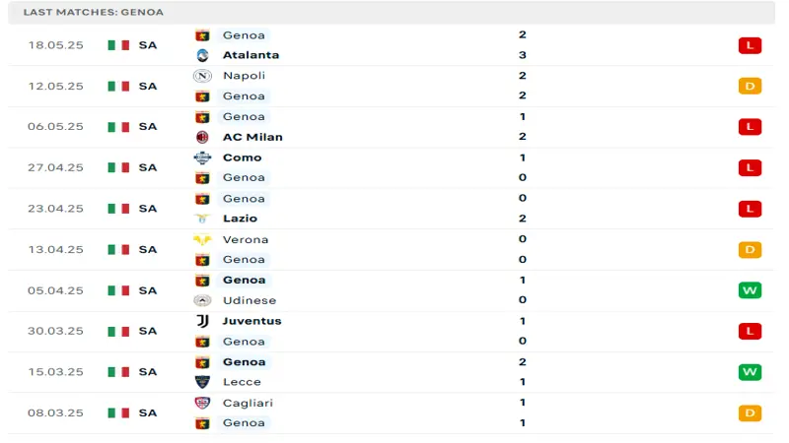Click the Atalanta club crest icon
789x443 pixels.
(x=202, y=55)
